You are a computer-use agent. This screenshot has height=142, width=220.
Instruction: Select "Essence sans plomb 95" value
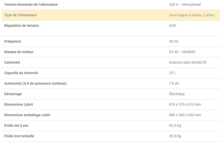(188, 62)
